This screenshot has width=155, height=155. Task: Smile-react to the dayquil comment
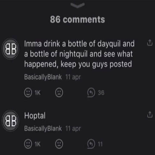tap(28, 93)
